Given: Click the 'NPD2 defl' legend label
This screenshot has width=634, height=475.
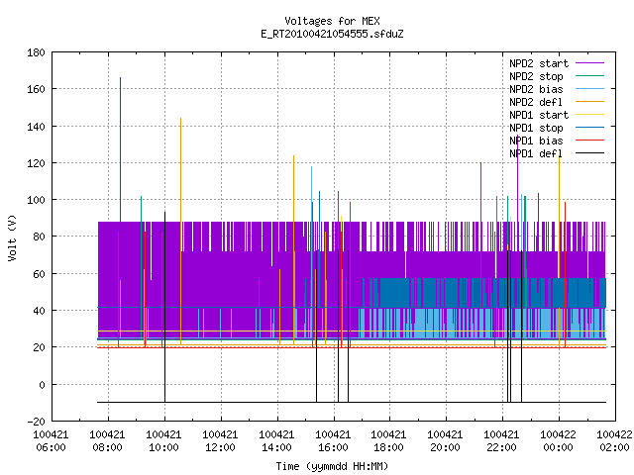Looking at the screenshot, I should [x=536, y=102].
